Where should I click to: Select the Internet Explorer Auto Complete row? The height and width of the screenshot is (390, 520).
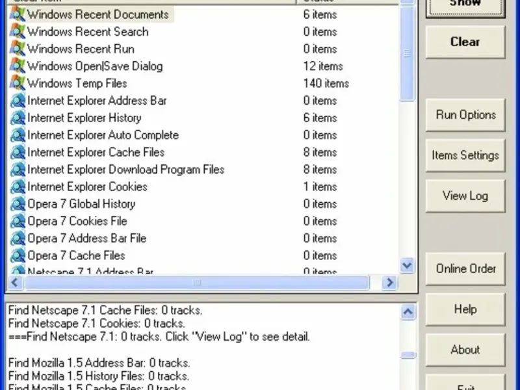tap(203, 135)
